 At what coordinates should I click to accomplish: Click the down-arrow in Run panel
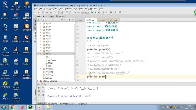[43, 91]
